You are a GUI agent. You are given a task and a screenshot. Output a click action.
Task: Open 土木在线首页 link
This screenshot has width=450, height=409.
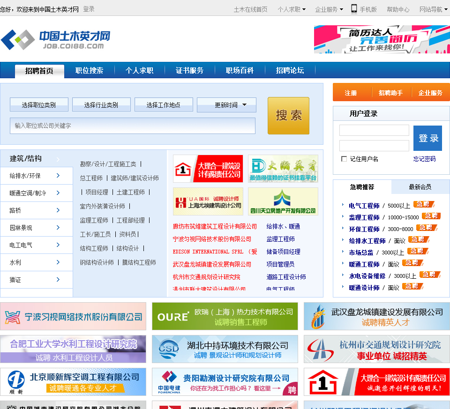250,10
